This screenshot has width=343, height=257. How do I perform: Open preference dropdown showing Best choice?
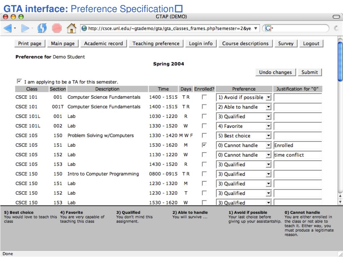pos(244,136)
